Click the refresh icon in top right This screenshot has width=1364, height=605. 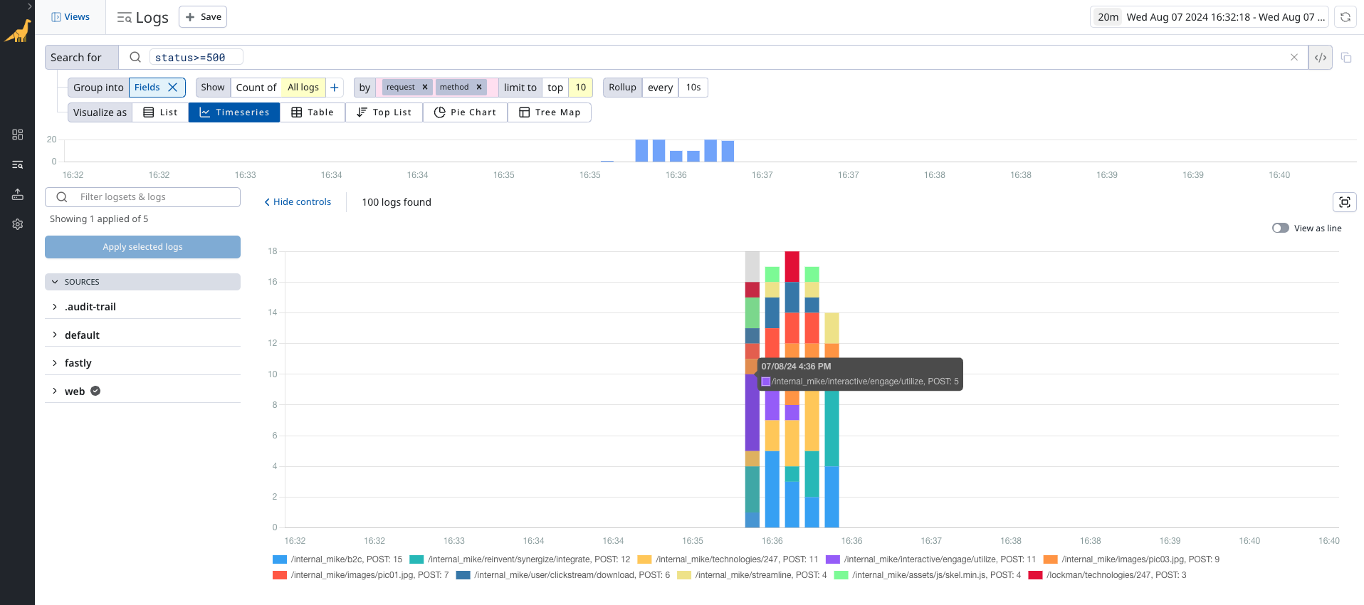coord(1345,17)
